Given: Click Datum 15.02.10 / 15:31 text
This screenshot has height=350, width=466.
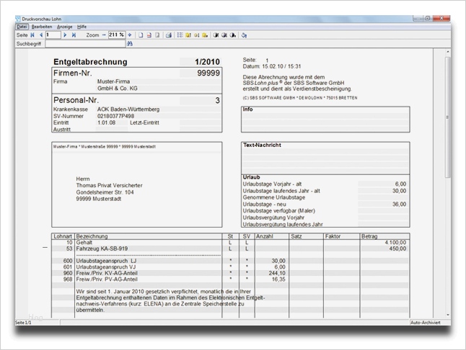Looking at the screenshot, I should tap(272, 66).
